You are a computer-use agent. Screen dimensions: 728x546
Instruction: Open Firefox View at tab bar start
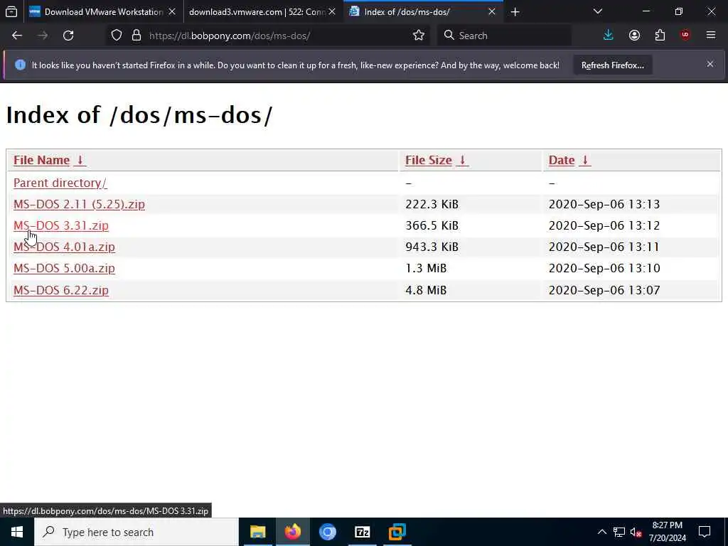11,11
